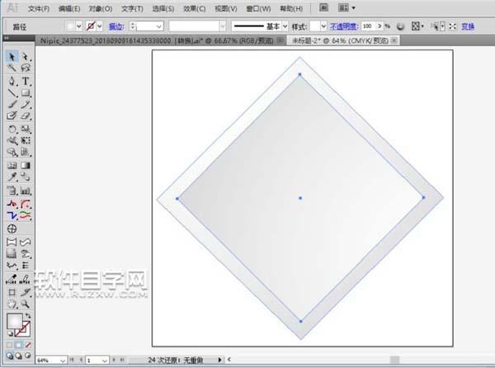This screenshot has height=368, width=495.
Task: Open the zoom level 64% dropdown
Action: [x=63, y=360]
